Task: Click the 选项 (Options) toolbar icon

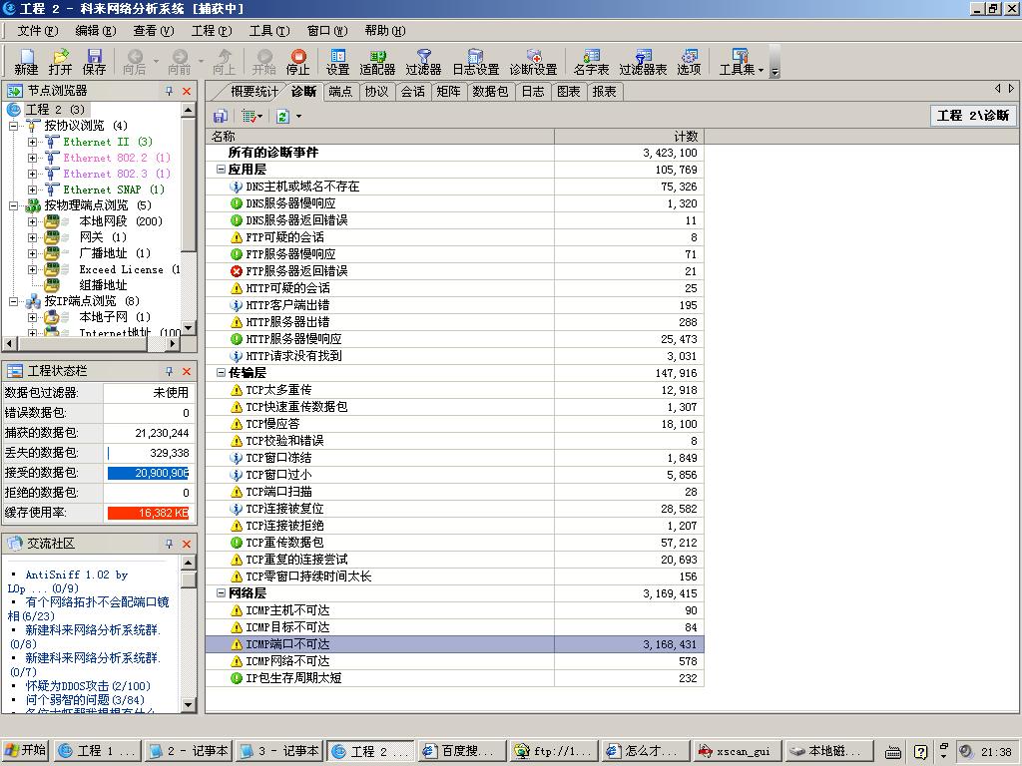Action: coord(689,62)
